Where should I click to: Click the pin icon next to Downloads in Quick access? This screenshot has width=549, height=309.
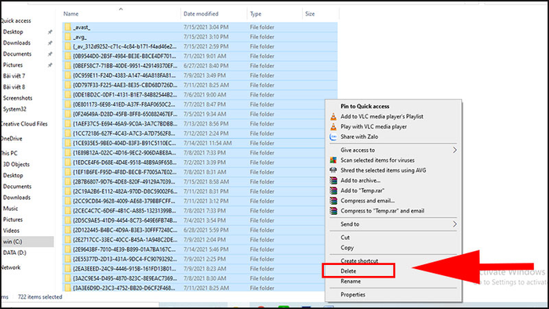[x=49, y=43]
